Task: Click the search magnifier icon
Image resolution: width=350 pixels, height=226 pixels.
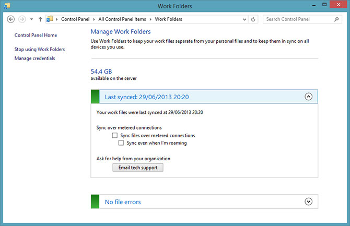Action: coord(336,19)
